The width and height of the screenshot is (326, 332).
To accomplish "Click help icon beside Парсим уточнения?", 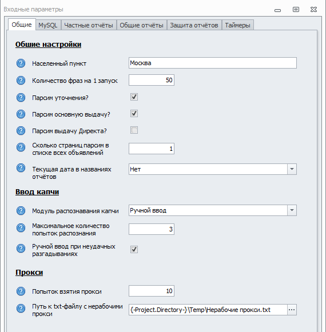I will pos(21,98).
